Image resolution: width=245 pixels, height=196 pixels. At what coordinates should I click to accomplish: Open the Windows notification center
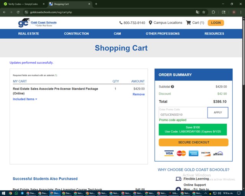(238, 193)
